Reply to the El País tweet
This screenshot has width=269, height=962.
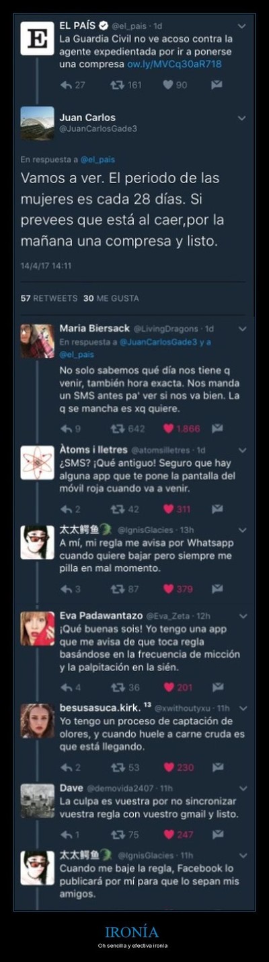(x=66, y=85)
